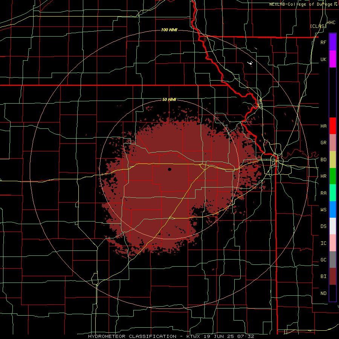The height and width of the screenshot is (339, 339).
Task: Select the BD yellow legend swatch
Action: point(333,160)
